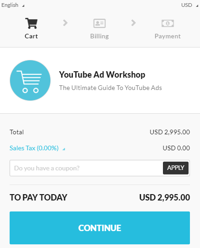Focus the "Do you have a coupon?" field
The image size is (200, 248).
pyautogui.click(x=86, y=168)
